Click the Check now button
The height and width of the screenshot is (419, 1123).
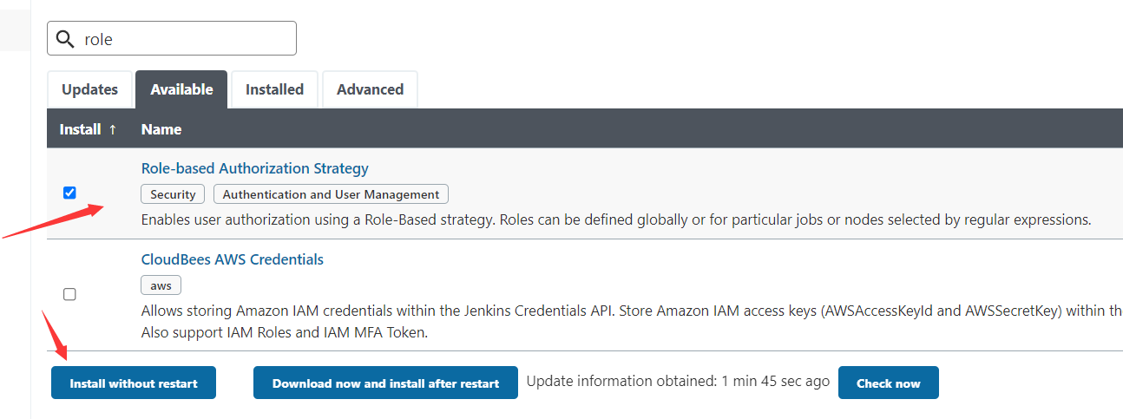pos(889,383)
